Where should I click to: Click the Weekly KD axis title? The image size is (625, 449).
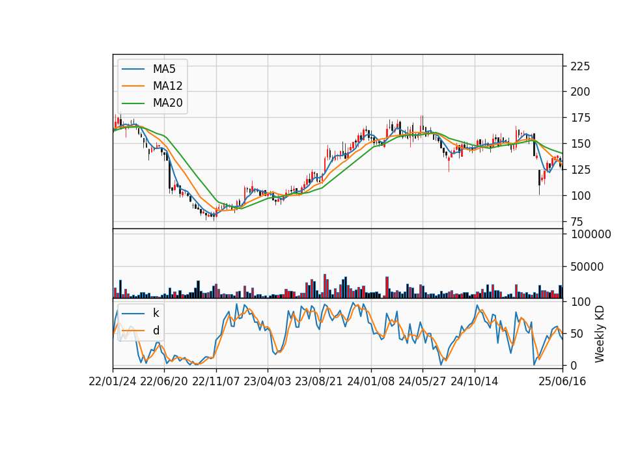pyautogui.click(x=600, y=334)
